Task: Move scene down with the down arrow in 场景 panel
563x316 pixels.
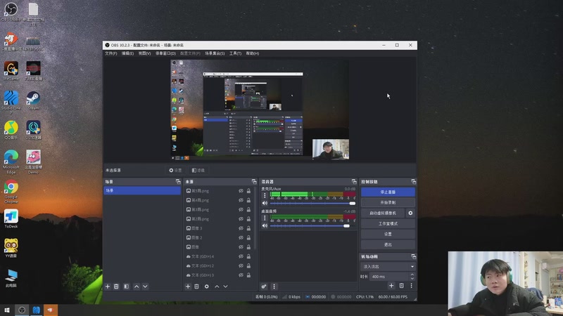Action: [x=145, y=287]
